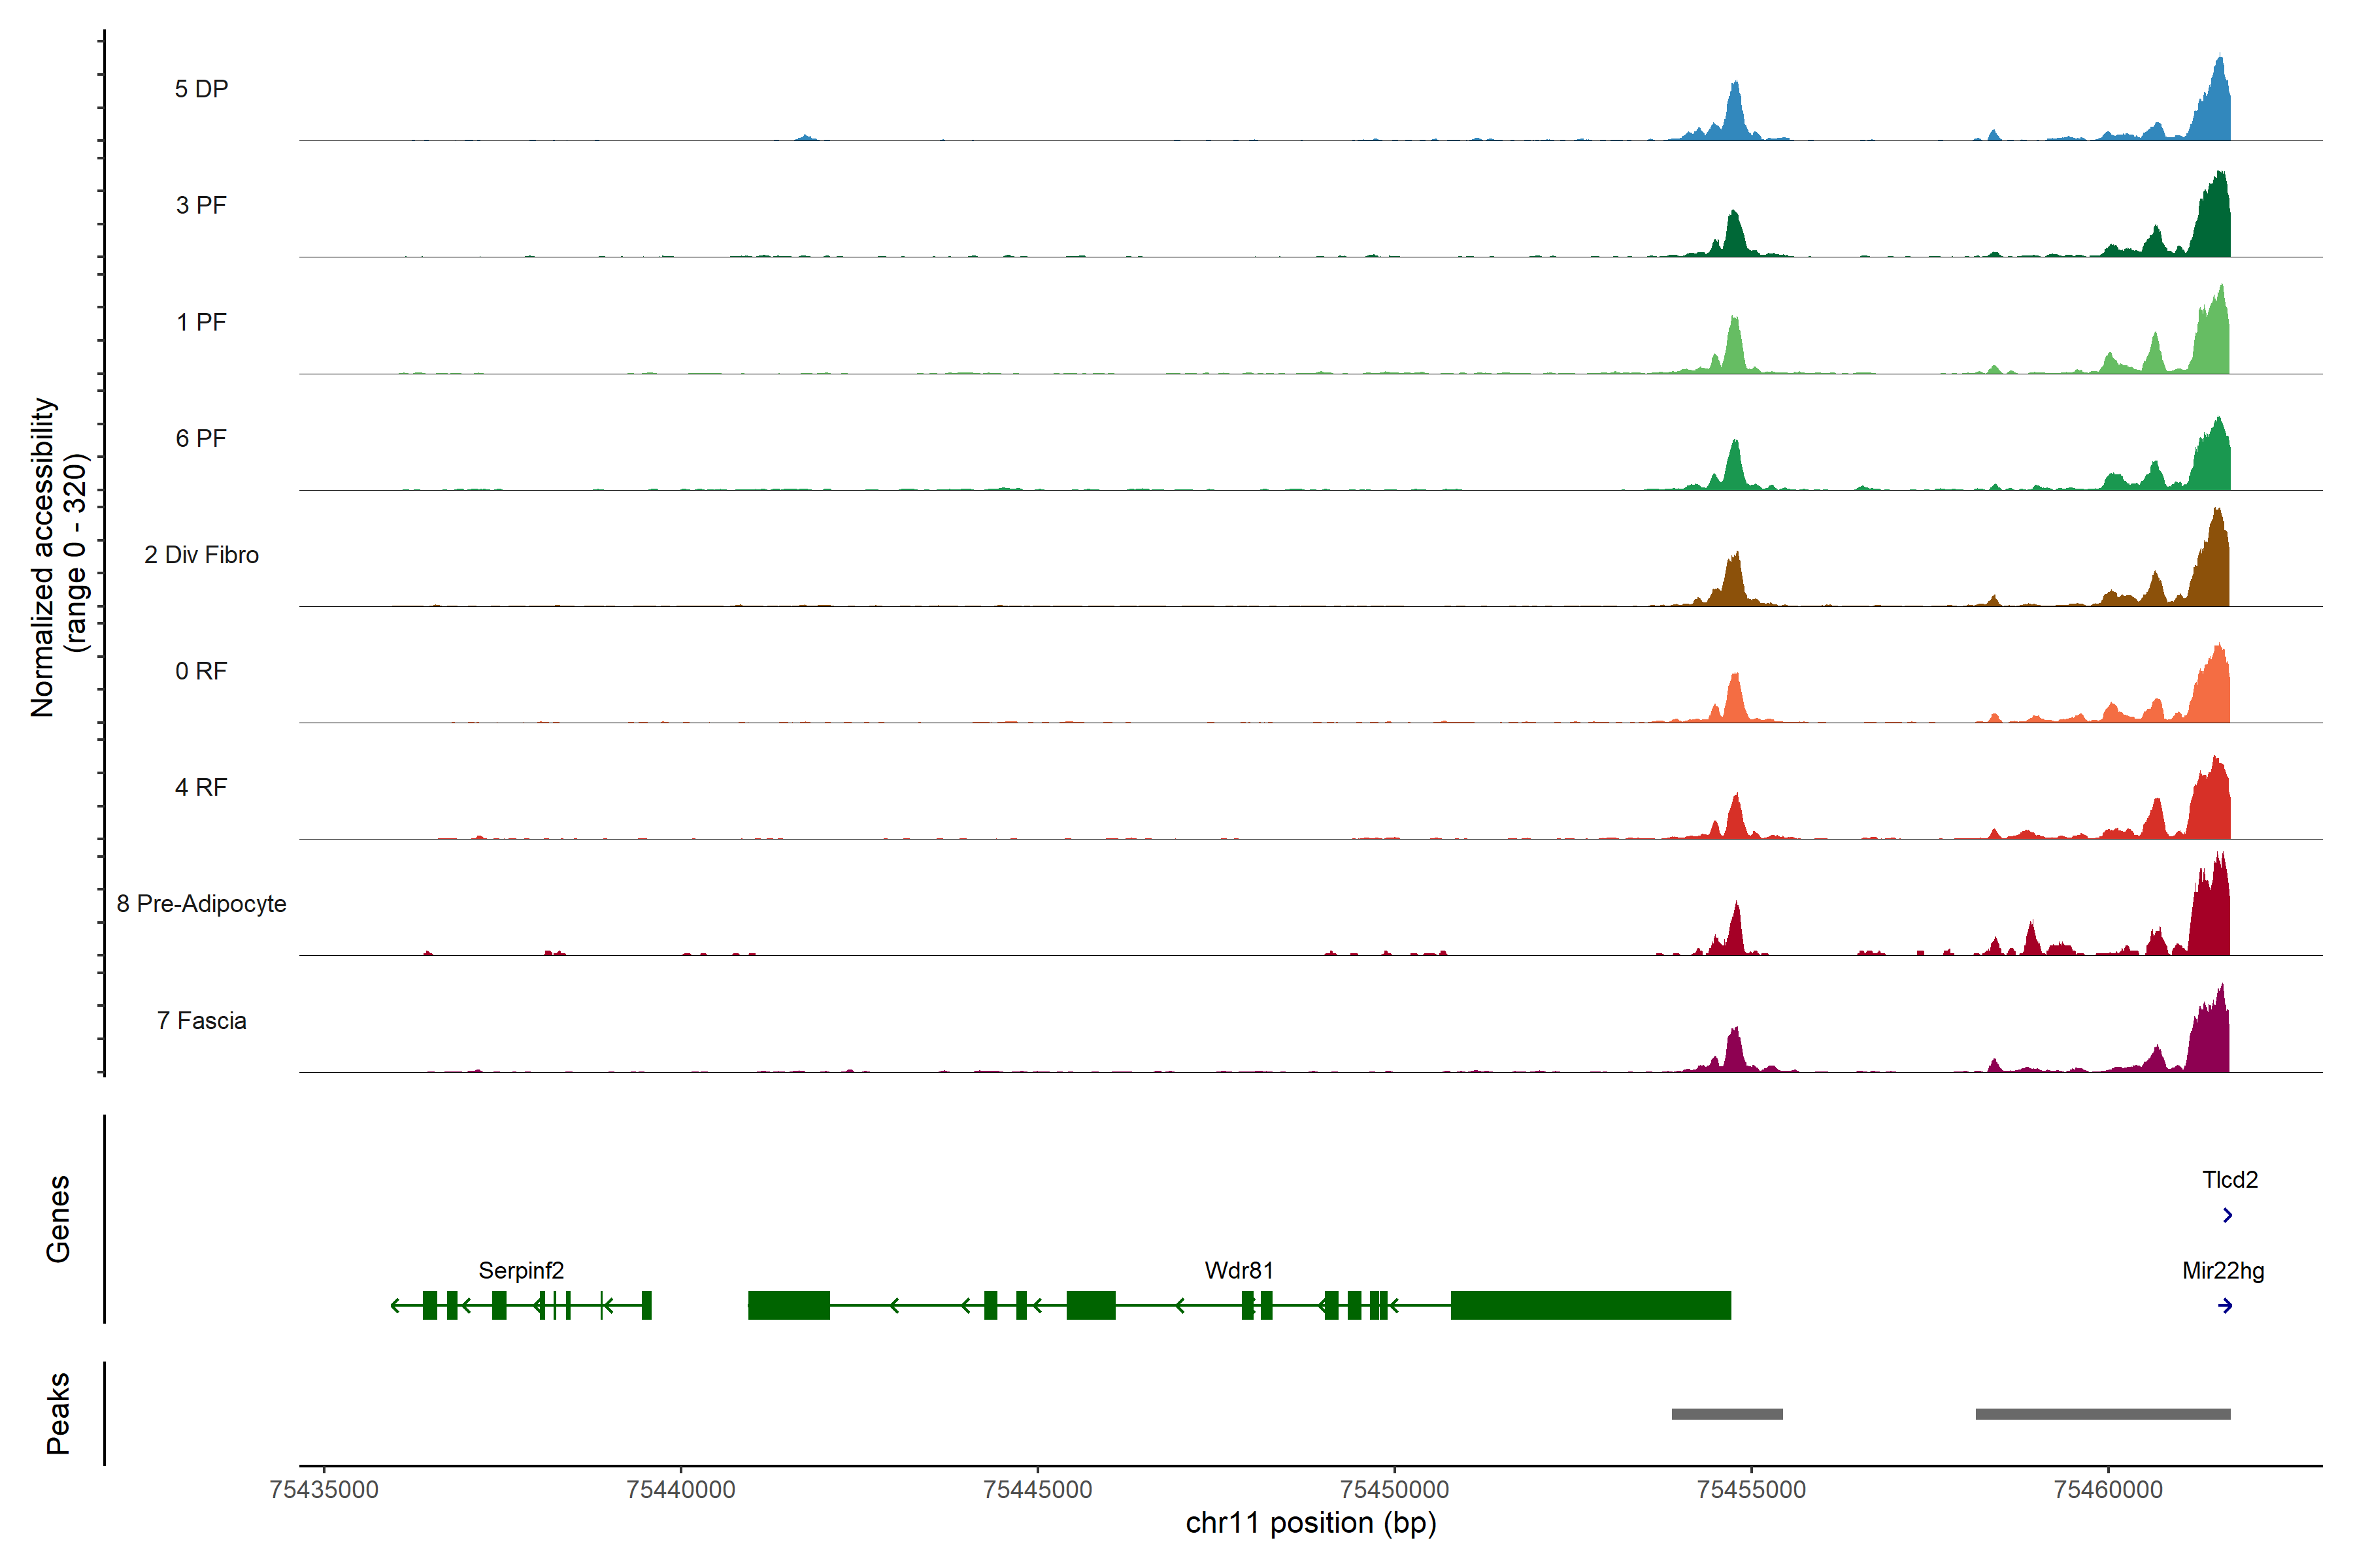Click the 75450000 x-axis tick label
The height and width of the screenshot is (1568, 2353).
(1395, 1490)
